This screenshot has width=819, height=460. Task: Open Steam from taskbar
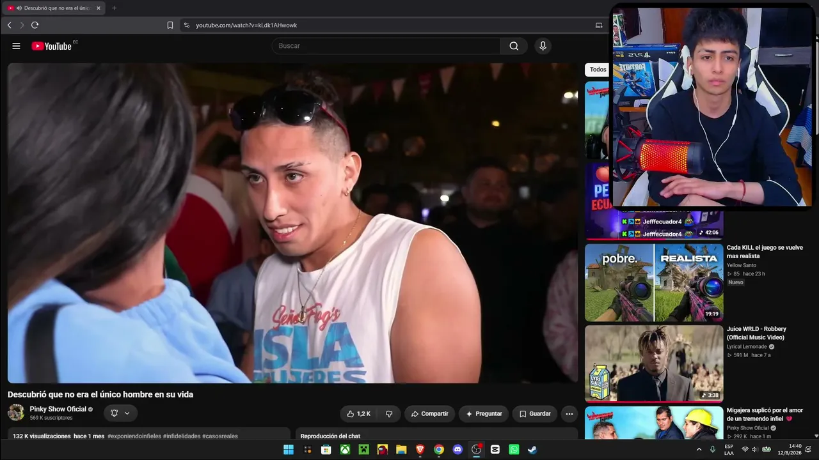coord(532,450)
